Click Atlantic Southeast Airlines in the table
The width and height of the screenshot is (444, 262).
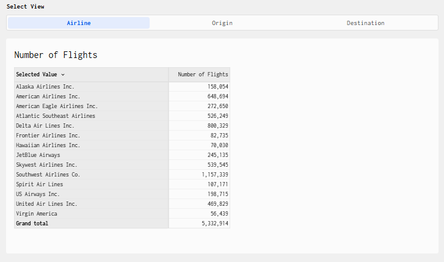[x=56, y=116]
